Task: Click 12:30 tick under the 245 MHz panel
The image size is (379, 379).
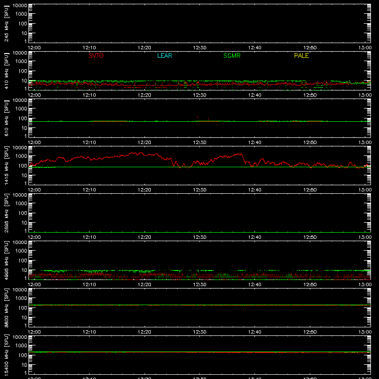Action: click(199, 48)
